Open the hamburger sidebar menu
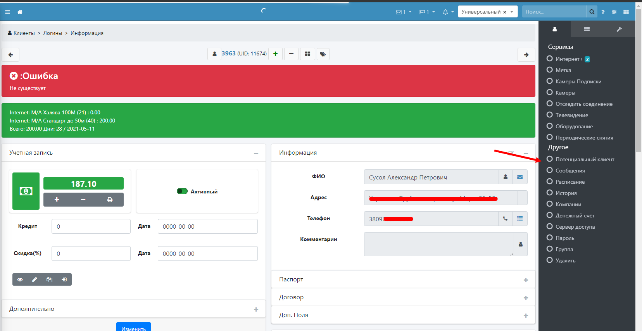The width and height of the screenshot is (642, 331). (x=7, y=12)
